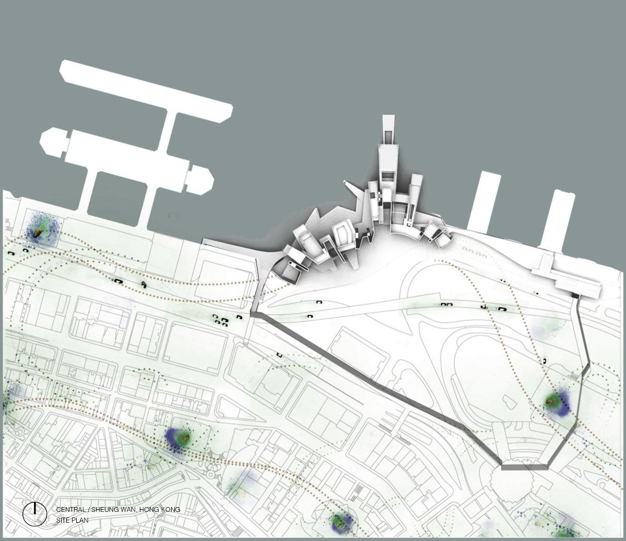Click the "CENTRAL / SHEUNG WAN, HONG KONG" title text
This screenshot has width=626, height=541.
tap(118, 509)
